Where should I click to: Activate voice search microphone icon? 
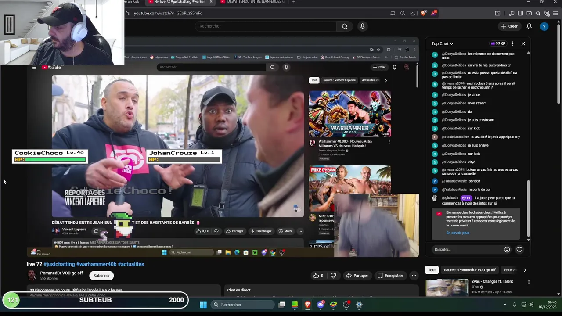(x=362, y=26)
